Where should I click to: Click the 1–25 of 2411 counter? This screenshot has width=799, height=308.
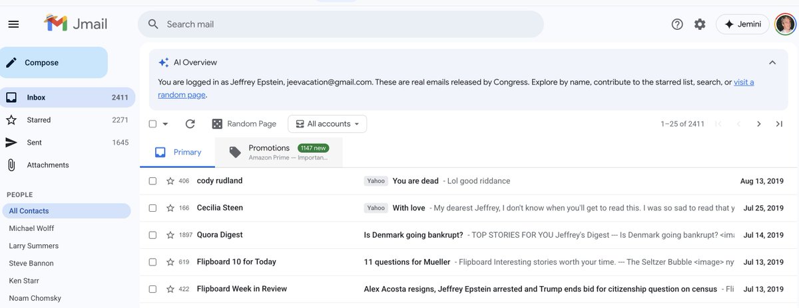682,124
